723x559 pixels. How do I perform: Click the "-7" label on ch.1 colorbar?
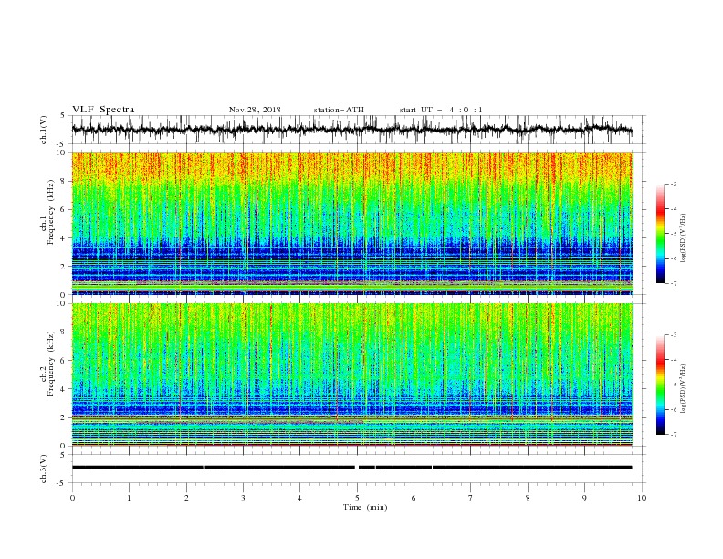673,283
